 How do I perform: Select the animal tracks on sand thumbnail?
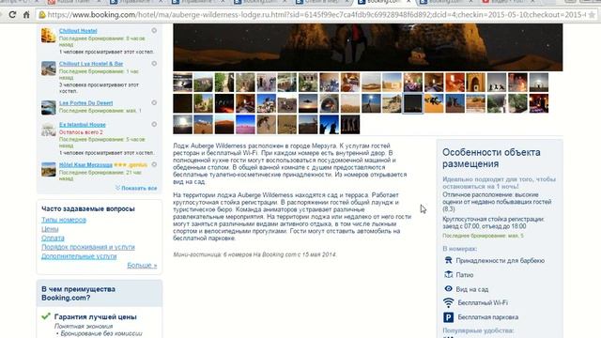coord(287,125)
